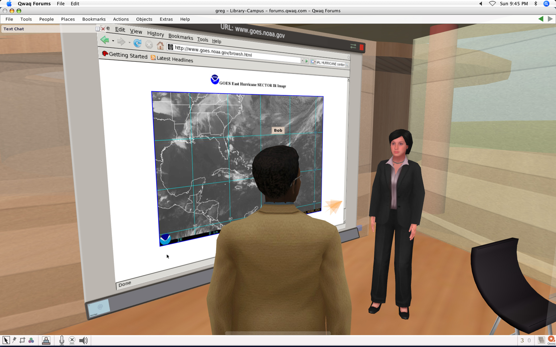
Task: Open the search engine selector dropdown
Action: pyautogui.click(x=313, y=62)
